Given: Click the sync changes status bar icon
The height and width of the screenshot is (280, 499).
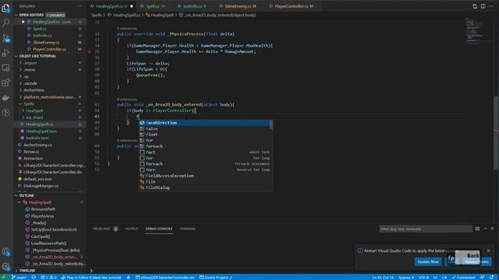Looking at the screenshot, I should 34,277.
